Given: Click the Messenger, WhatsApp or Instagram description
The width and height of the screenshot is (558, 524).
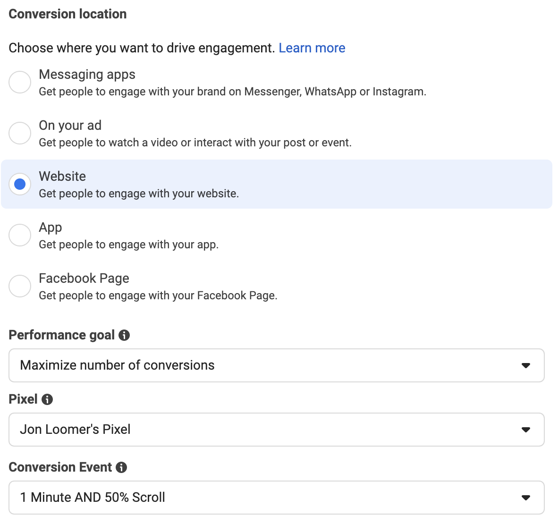Looking at the screenshot, I should click(232, 92).
